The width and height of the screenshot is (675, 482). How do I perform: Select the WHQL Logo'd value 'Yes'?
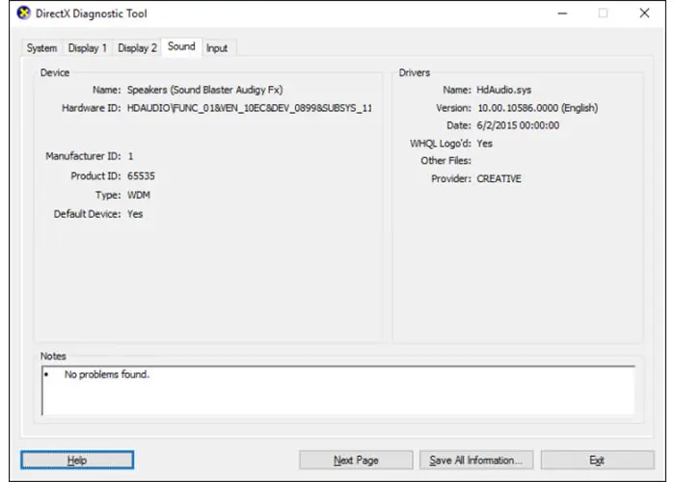(484, 144)
